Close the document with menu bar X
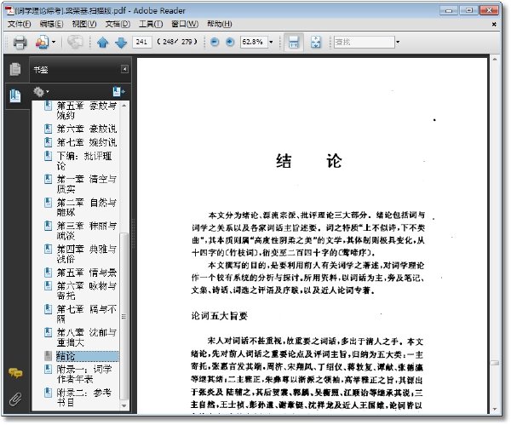The image size is (511, 425). coord(494,24)
